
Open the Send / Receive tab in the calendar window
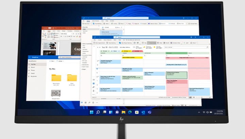pyautogui.click(x=108, y=40)
